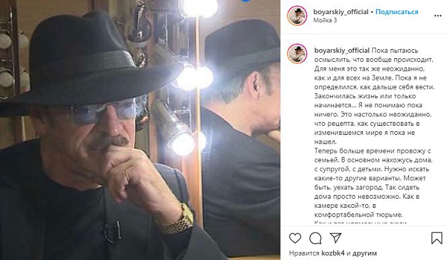Save the post with the bookmark icon
This screenshot has width=447, height=260.
[x=437, y=237]
